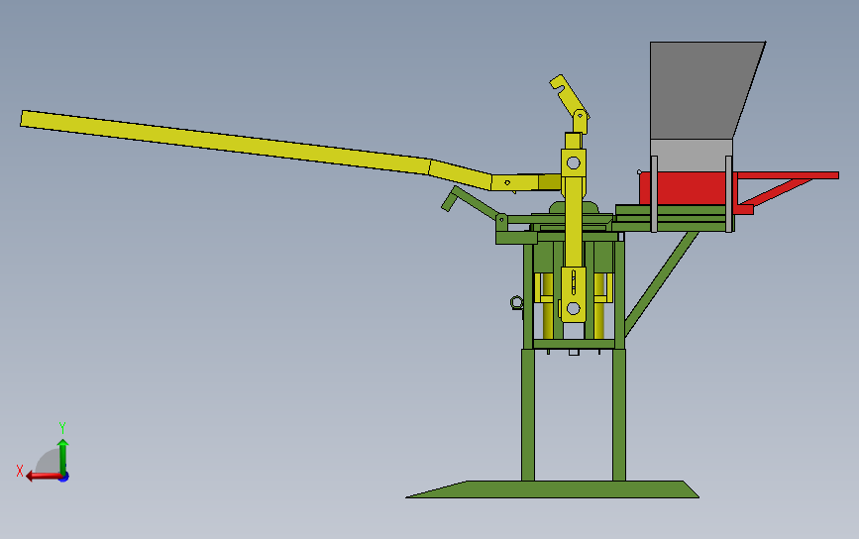The width and height of the screenshot is (859, 539).
Task: Select the yellow latch hook at the top
Action: pos(569,97)
